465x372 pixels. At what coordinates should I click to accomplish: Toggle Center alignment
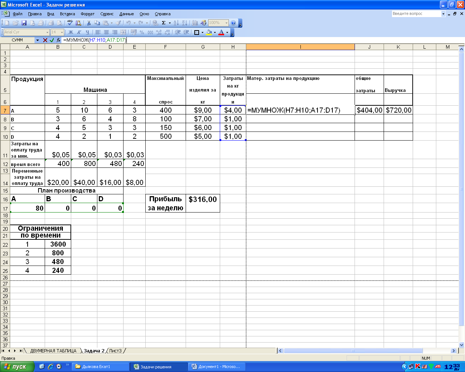point(106,32)
